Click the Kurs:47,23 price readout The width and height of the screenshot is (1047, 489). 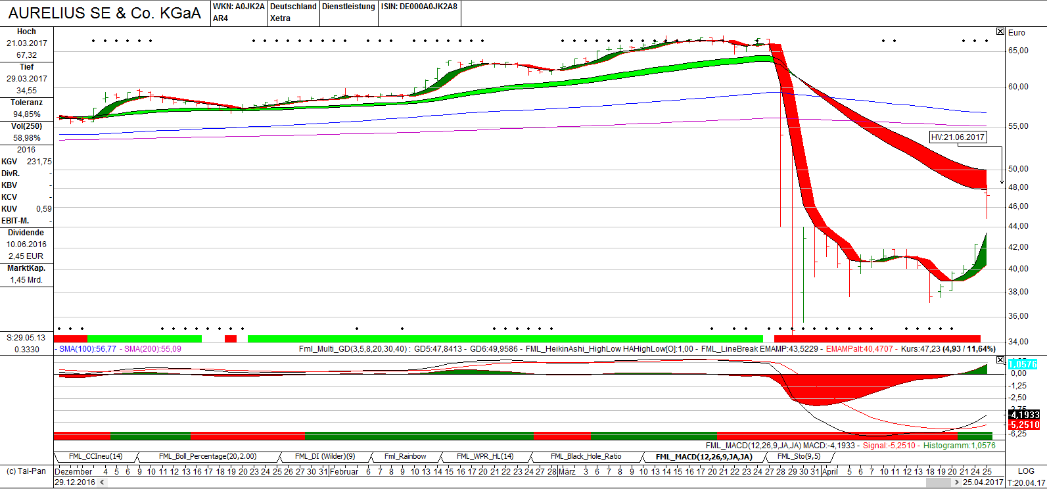tap(921, 349)
